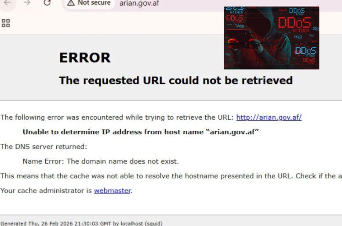This screenshot has width=342, height=226.
Task: Click the forward navigation arrow
Action: [x=27, y=3]
